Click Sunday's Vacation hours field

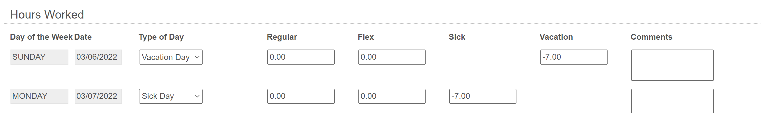[574, 57]
